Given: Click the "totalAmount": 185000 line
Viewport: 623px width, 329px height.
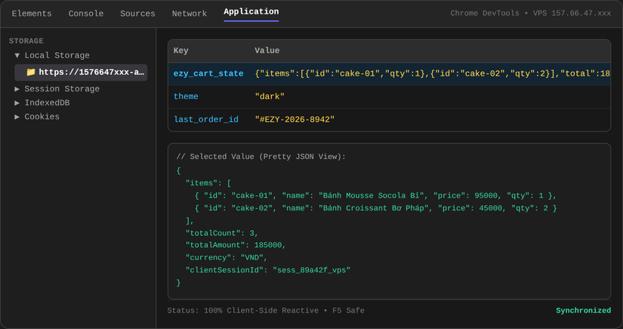Looking at the screenshot, I should (236, 245).
